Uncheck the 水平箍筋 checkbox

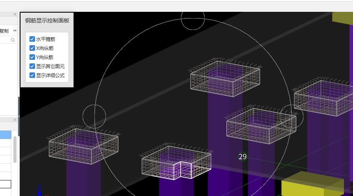[32, 39]
